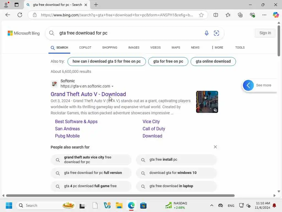
Task: Open browser Collections
Action: [240, 15]
